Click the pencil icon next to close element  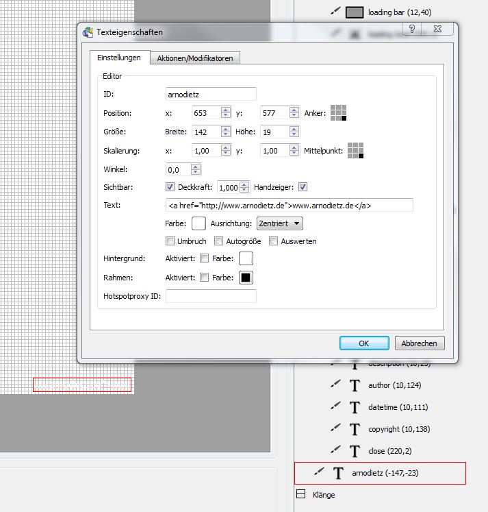[335, 450]
